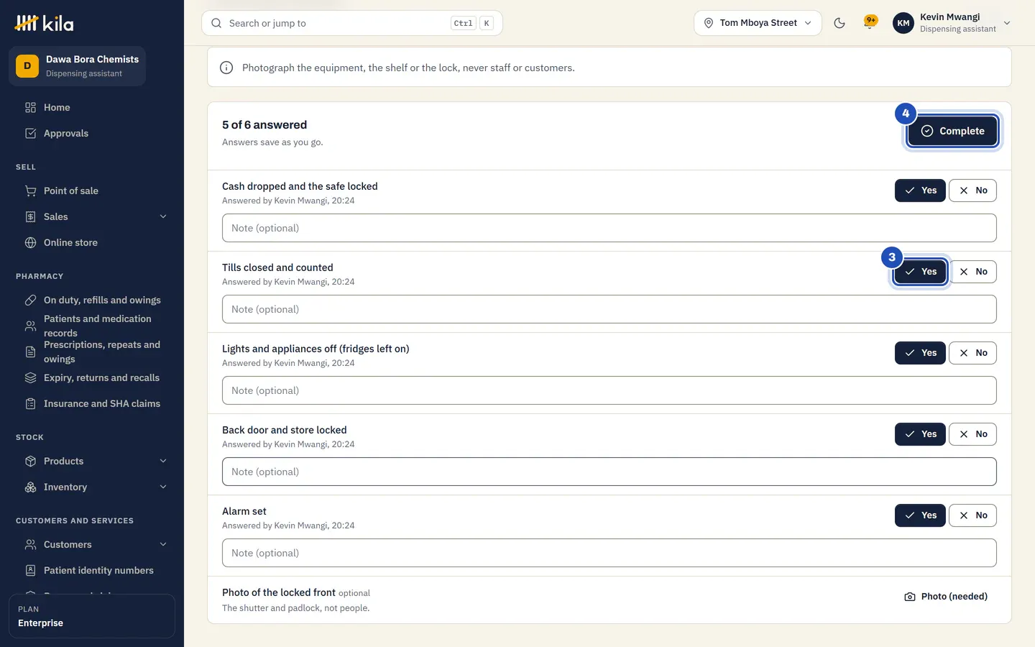The width and height of the screenshot is (1035, 647).
Task: Click the KM user avatar
Action: (903, 23)
